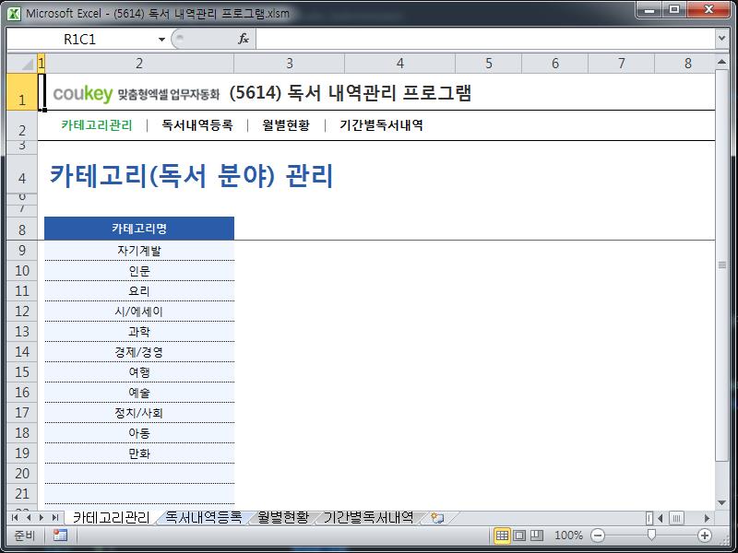The image size is (738, 553).
Task: Switch to Normal view
Action: pos(502,535)
